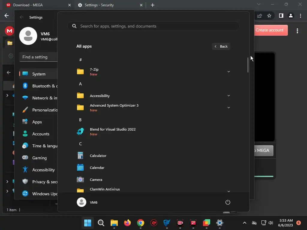Click the Start menu search box
Image resolution: width=307 pixels, height=230 pixels.
tap(153, 26)
